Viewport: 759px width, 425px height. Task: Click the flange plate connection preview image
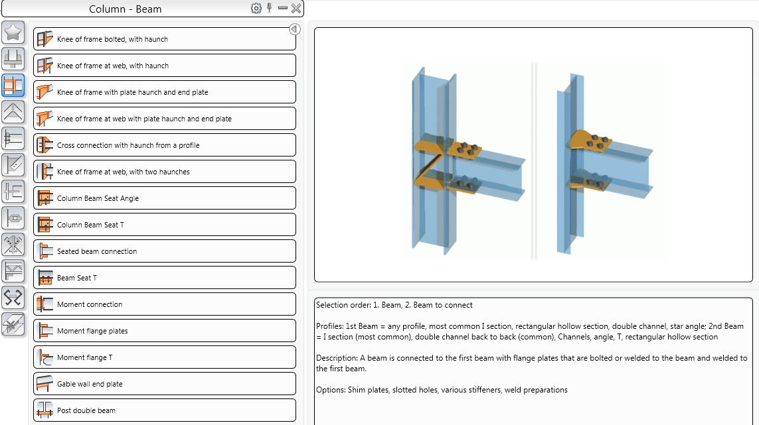pos(533,161)
